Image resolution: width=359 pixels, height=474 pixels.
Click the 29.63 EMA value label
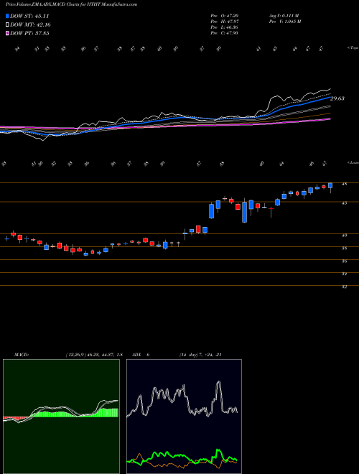[337, 98]
